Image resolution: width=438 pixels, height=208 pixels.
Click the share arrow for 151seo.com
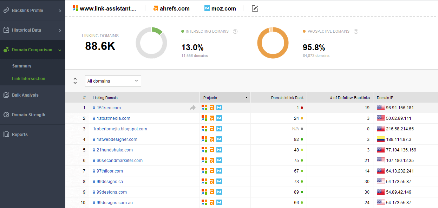click(x=193, y=108)
